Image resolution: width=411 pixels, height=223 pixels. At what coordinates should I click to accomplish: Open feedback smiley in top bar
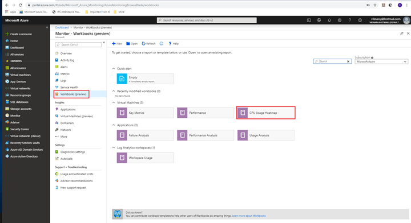pos(360,20)
